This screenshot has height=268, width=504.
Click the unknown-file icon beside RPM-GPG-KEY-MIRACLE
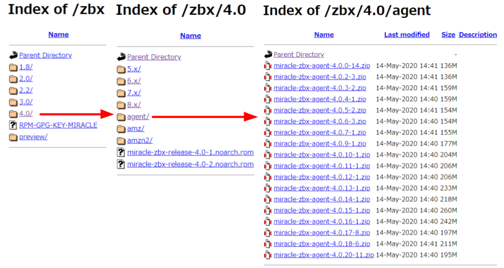tap(13, 125)
